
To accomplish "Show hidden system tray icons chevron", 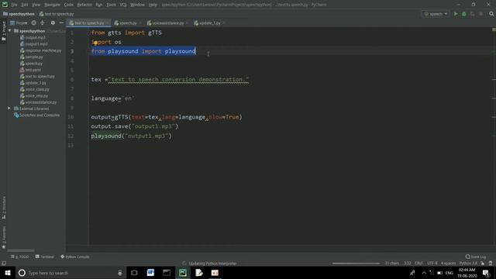I will click(424, 273).
